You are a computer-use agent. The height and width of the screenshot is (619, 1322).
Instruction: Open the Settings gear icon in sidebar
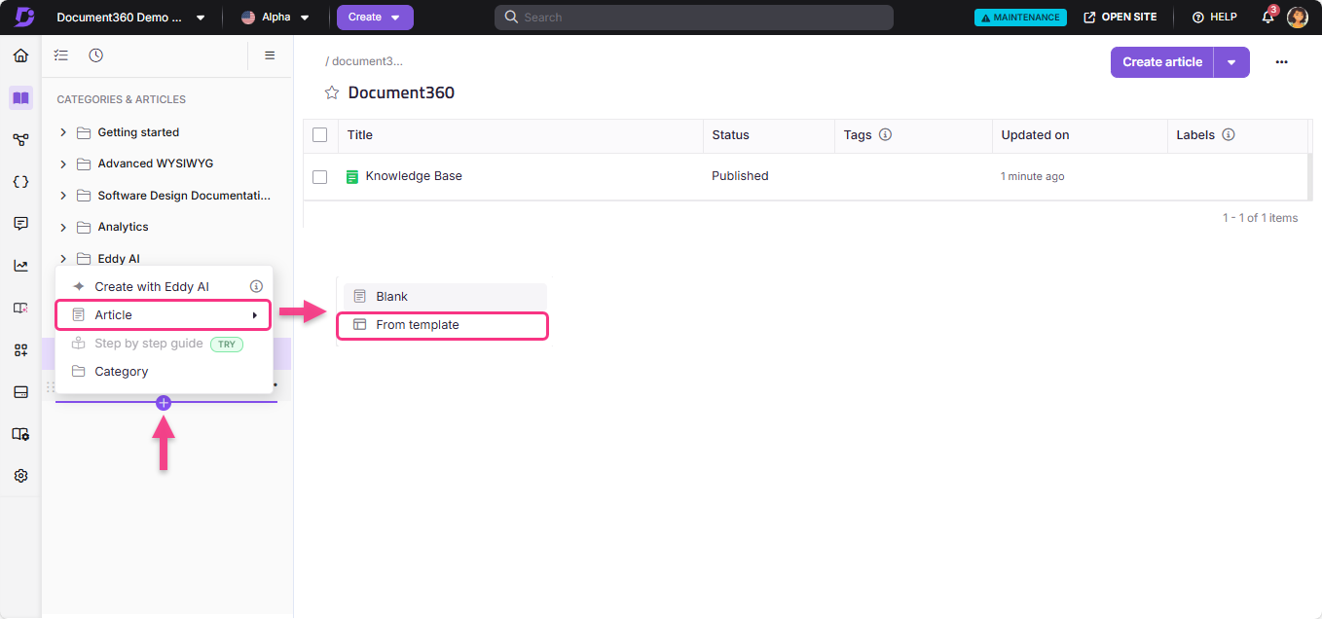click(x=19, y=475)
